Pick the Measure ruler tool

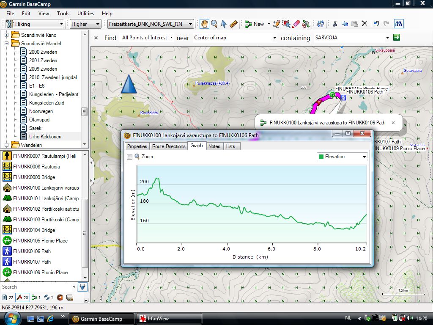pos(234,24)
